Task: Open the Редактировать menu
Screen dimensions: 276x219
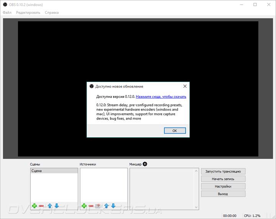Action: (28, 13)
